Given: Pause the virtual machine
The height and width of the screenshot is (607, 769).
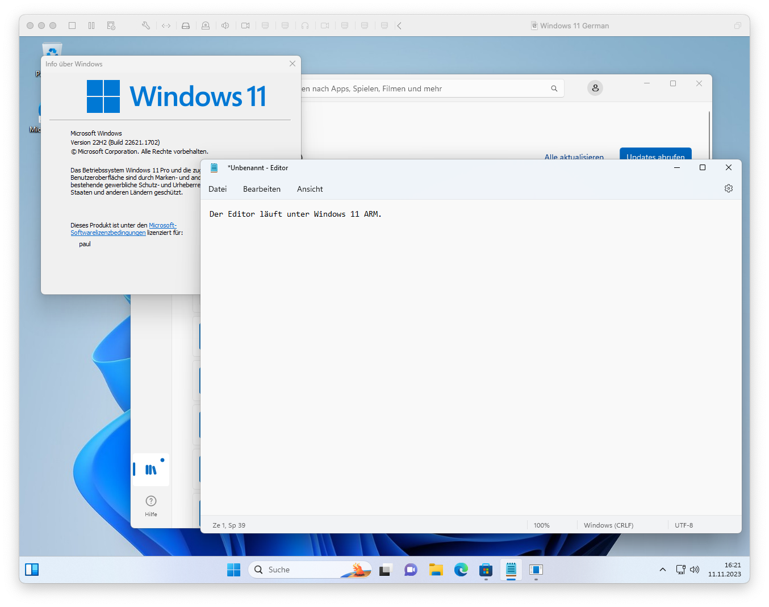Looking at the screenshot, I should pos(91,26).
